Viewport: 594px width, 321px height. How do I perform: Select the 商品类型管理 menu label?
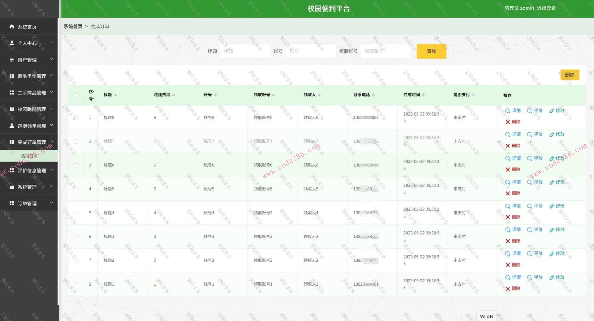32,76
